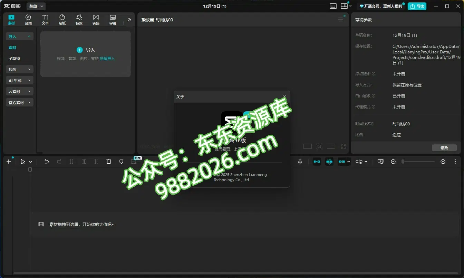The height and width of the screenshot is (278, 464).
Task: Open the keyboard shortcuts icon in title bar
Action: coord(333,6)
